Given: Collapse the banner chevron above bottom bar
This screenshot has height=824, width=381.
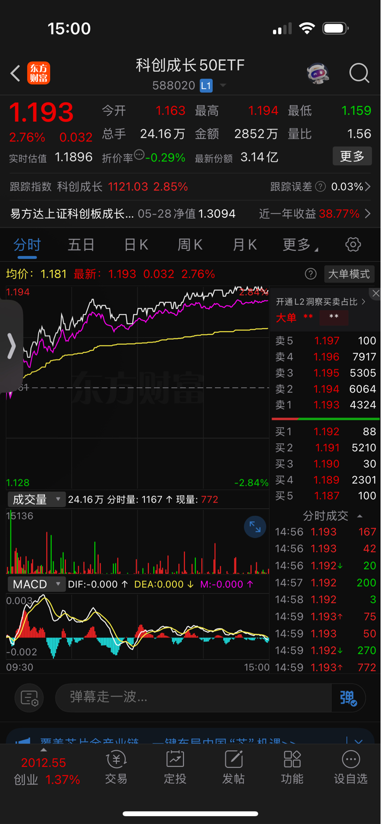Looking at the screenshot, I should [358, 741].
